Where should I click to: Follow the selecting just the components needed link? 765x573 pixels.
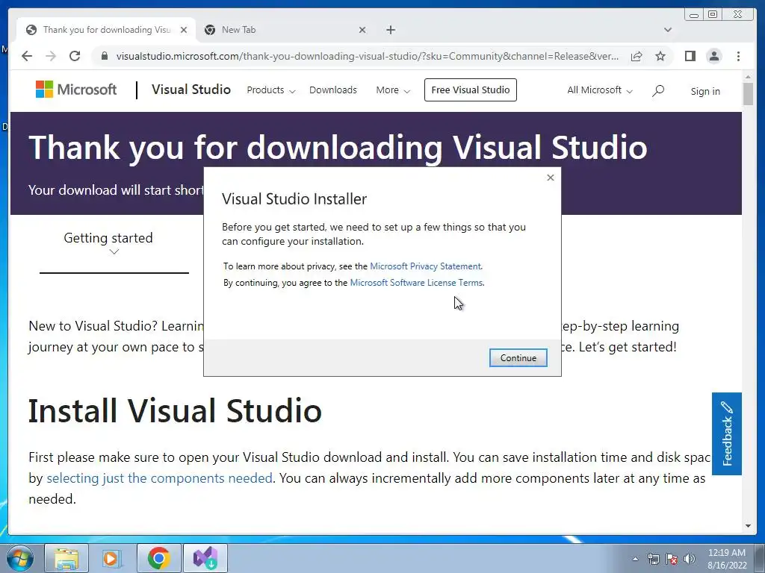[159, 478]
